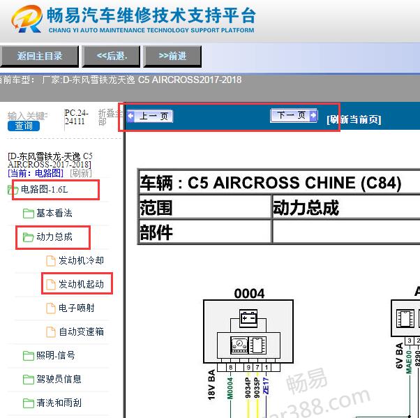Click the 输入关键字 keyword input field
The height and width of the screenshot is (418, 420).
[x=28, y=116]
